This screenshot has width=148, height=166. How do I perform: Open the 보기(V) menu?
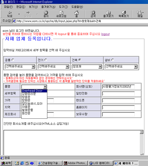(x=33, y=7)
